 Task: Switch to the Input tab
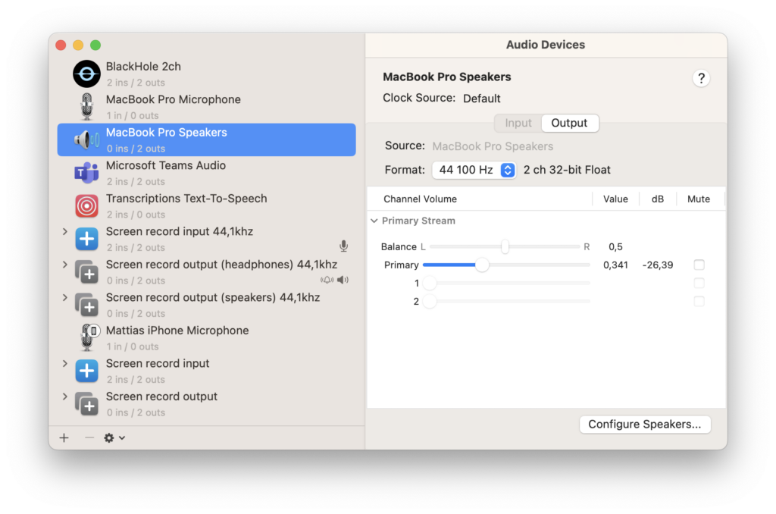[518, 123]
